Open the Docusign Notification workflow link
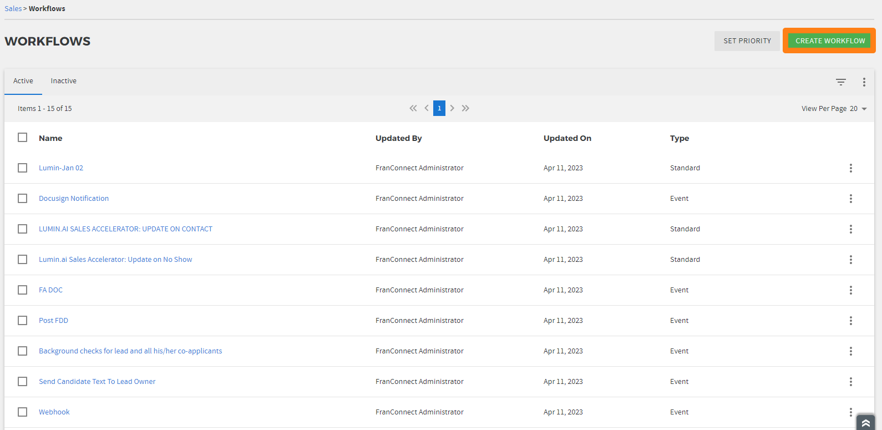Image resolution: width=882 pixels, height=430 pixels. point(74,198)
